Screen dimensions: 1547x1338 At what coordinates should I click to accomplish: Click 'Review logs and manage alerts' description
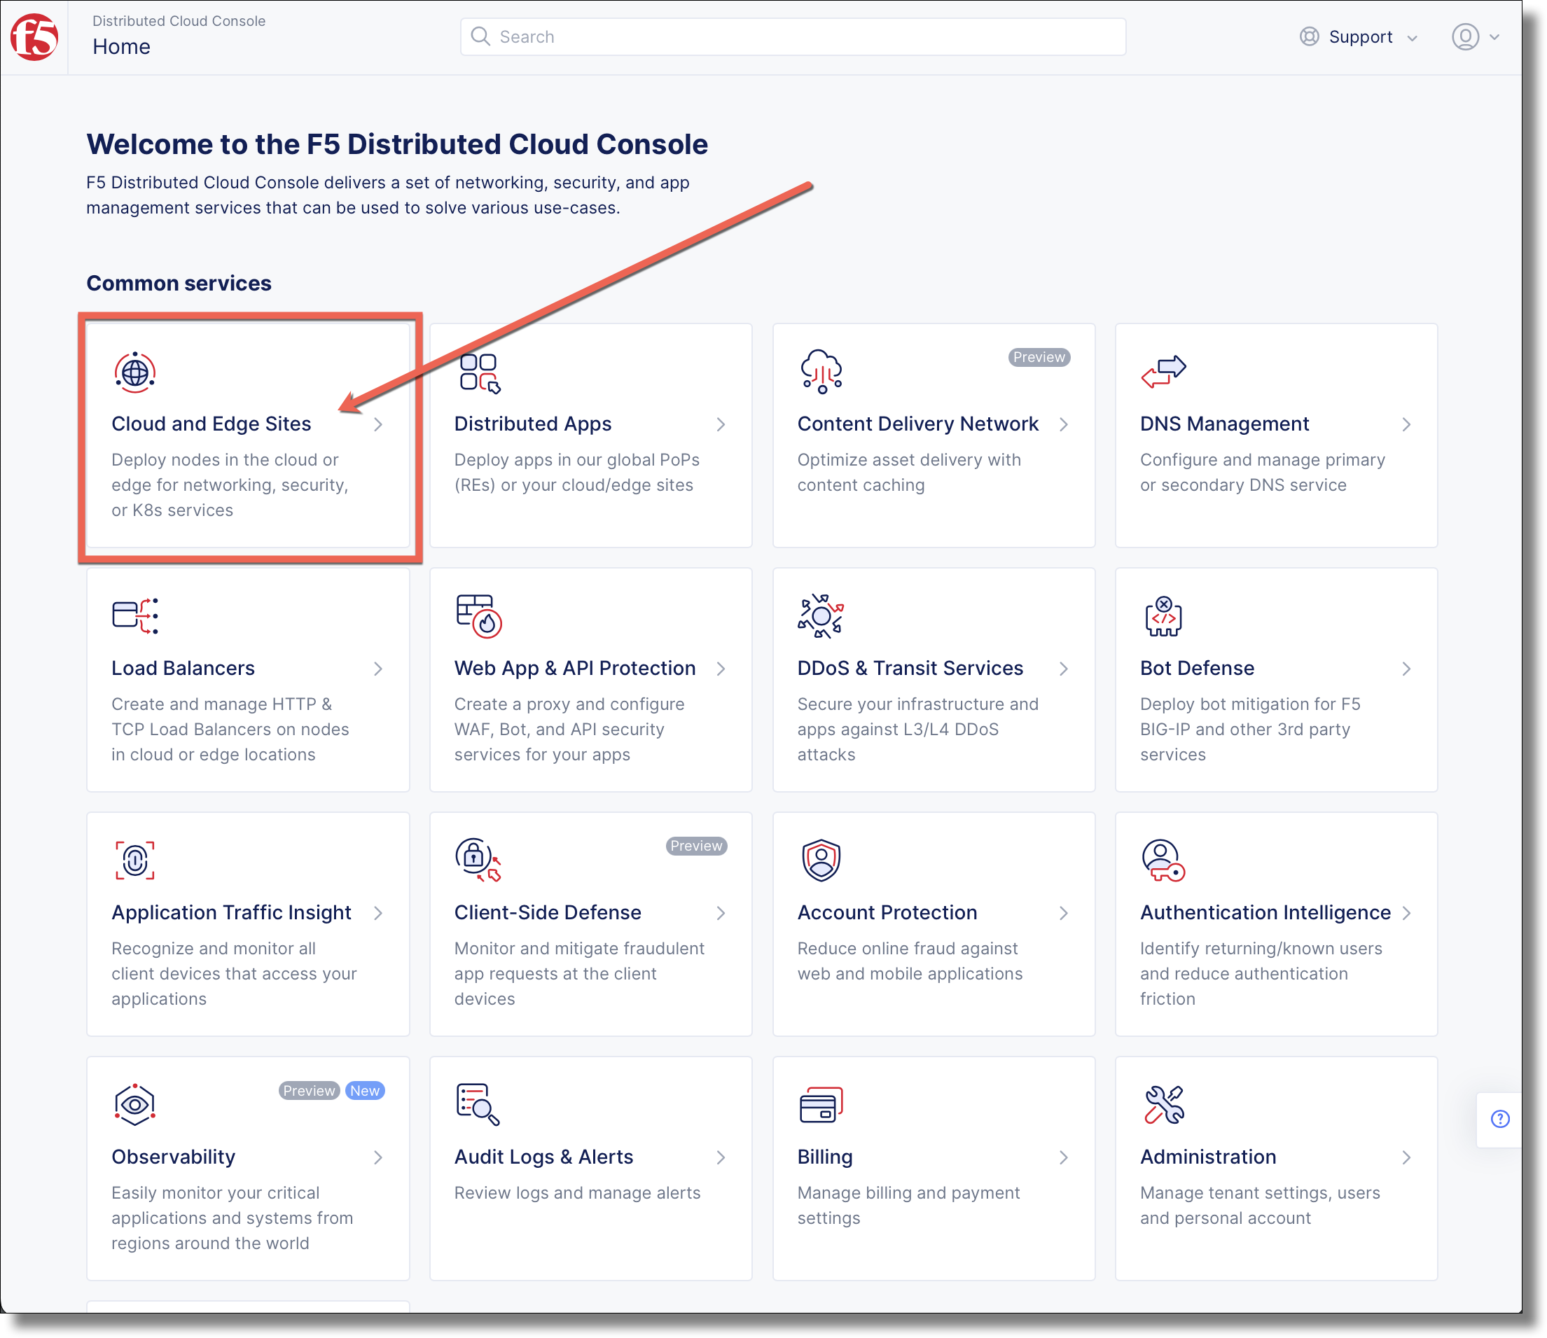pos(577,1192)
